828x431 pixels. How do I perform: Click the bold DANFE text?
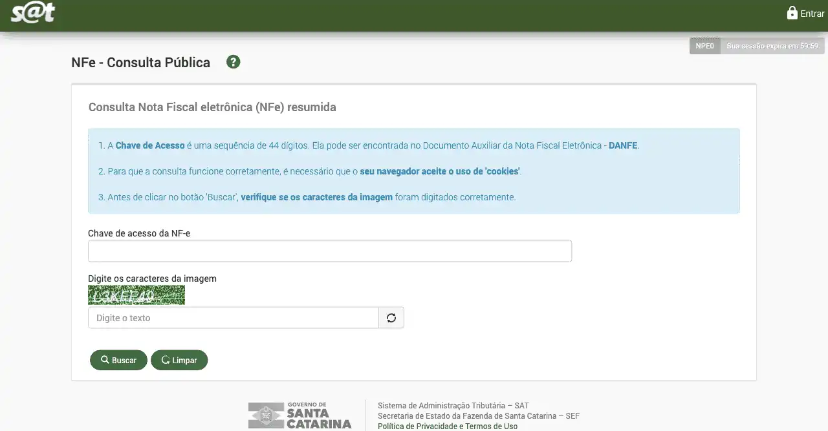coord(623,145)
